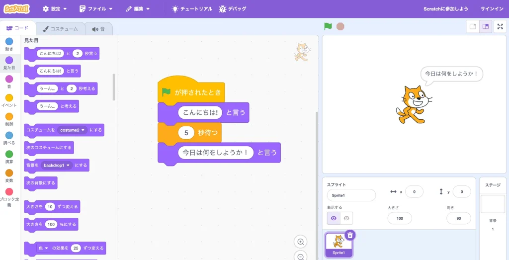Select the 見た目 blocks category
Image resolution: width=509 pixels, height=260 pixels.
tap(9, 63)
